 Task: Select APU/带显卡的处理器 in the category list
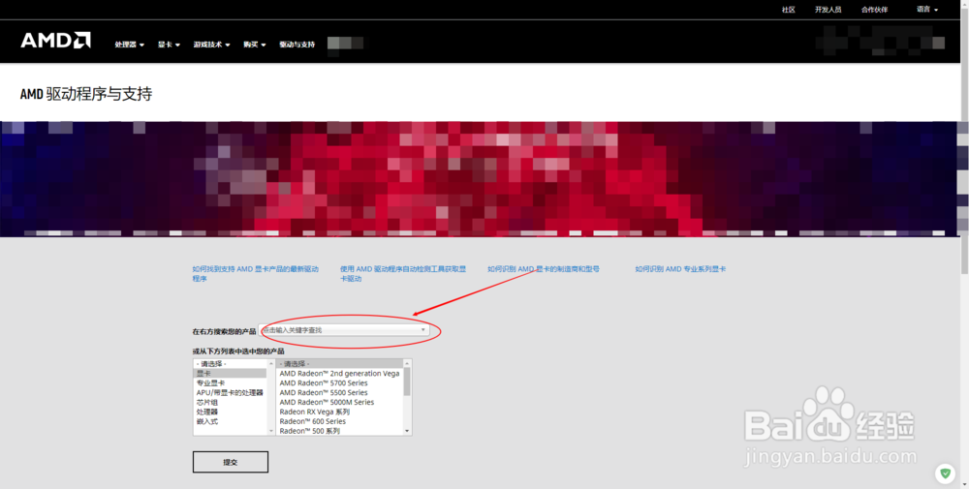(x=230, y=393)
